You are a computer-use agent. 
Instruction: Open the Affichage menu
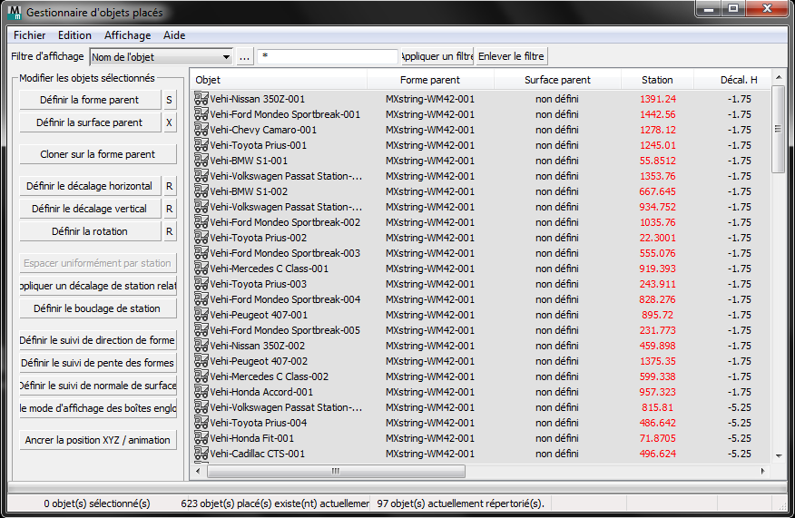127,35
